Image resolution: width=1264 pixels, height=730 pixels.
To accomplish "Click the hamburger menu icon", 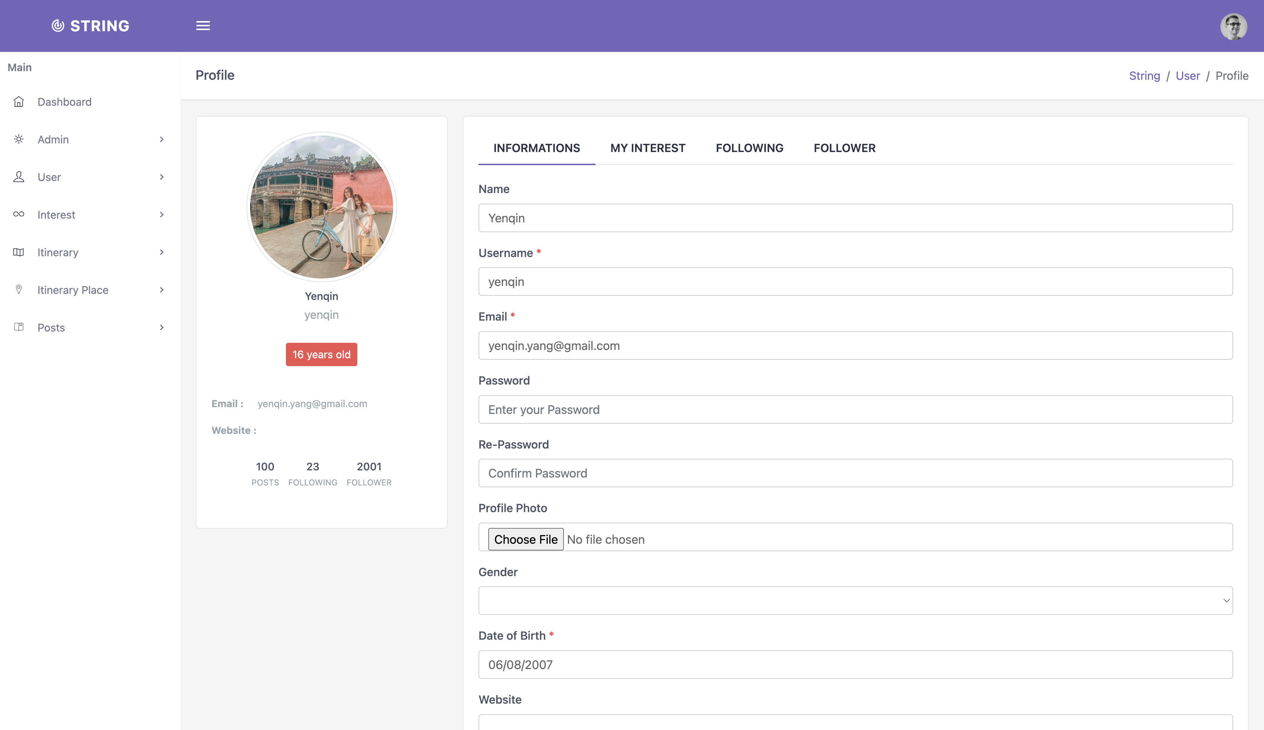I will tap(203, 26).
